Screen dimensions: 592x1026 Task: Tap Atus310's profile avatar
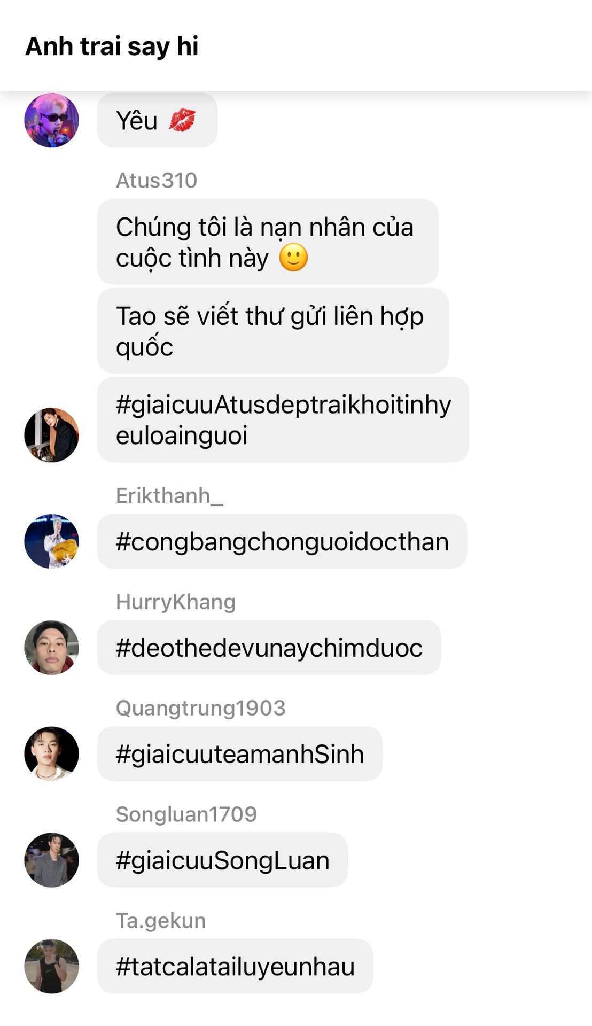click(51, 435)
